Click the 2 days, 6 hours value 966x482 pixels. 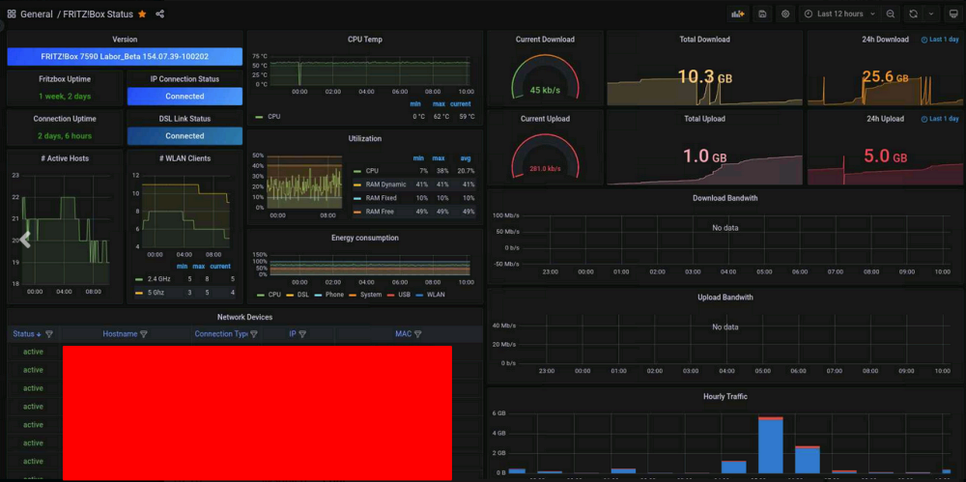(x=65, y=135)
